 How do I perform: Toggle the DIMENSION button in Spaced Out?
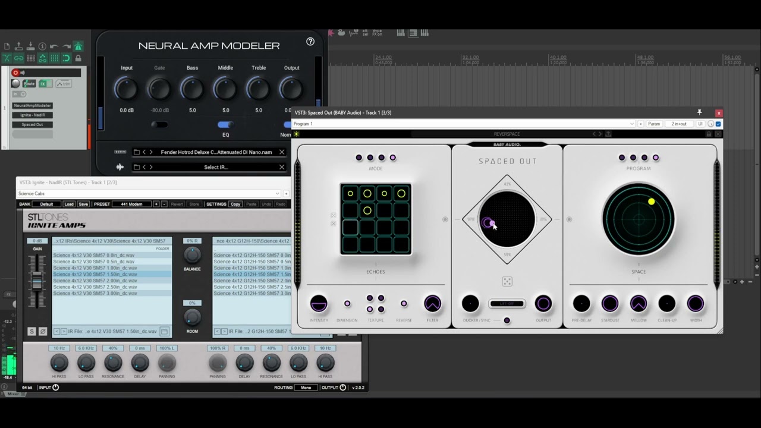[347, 304]
